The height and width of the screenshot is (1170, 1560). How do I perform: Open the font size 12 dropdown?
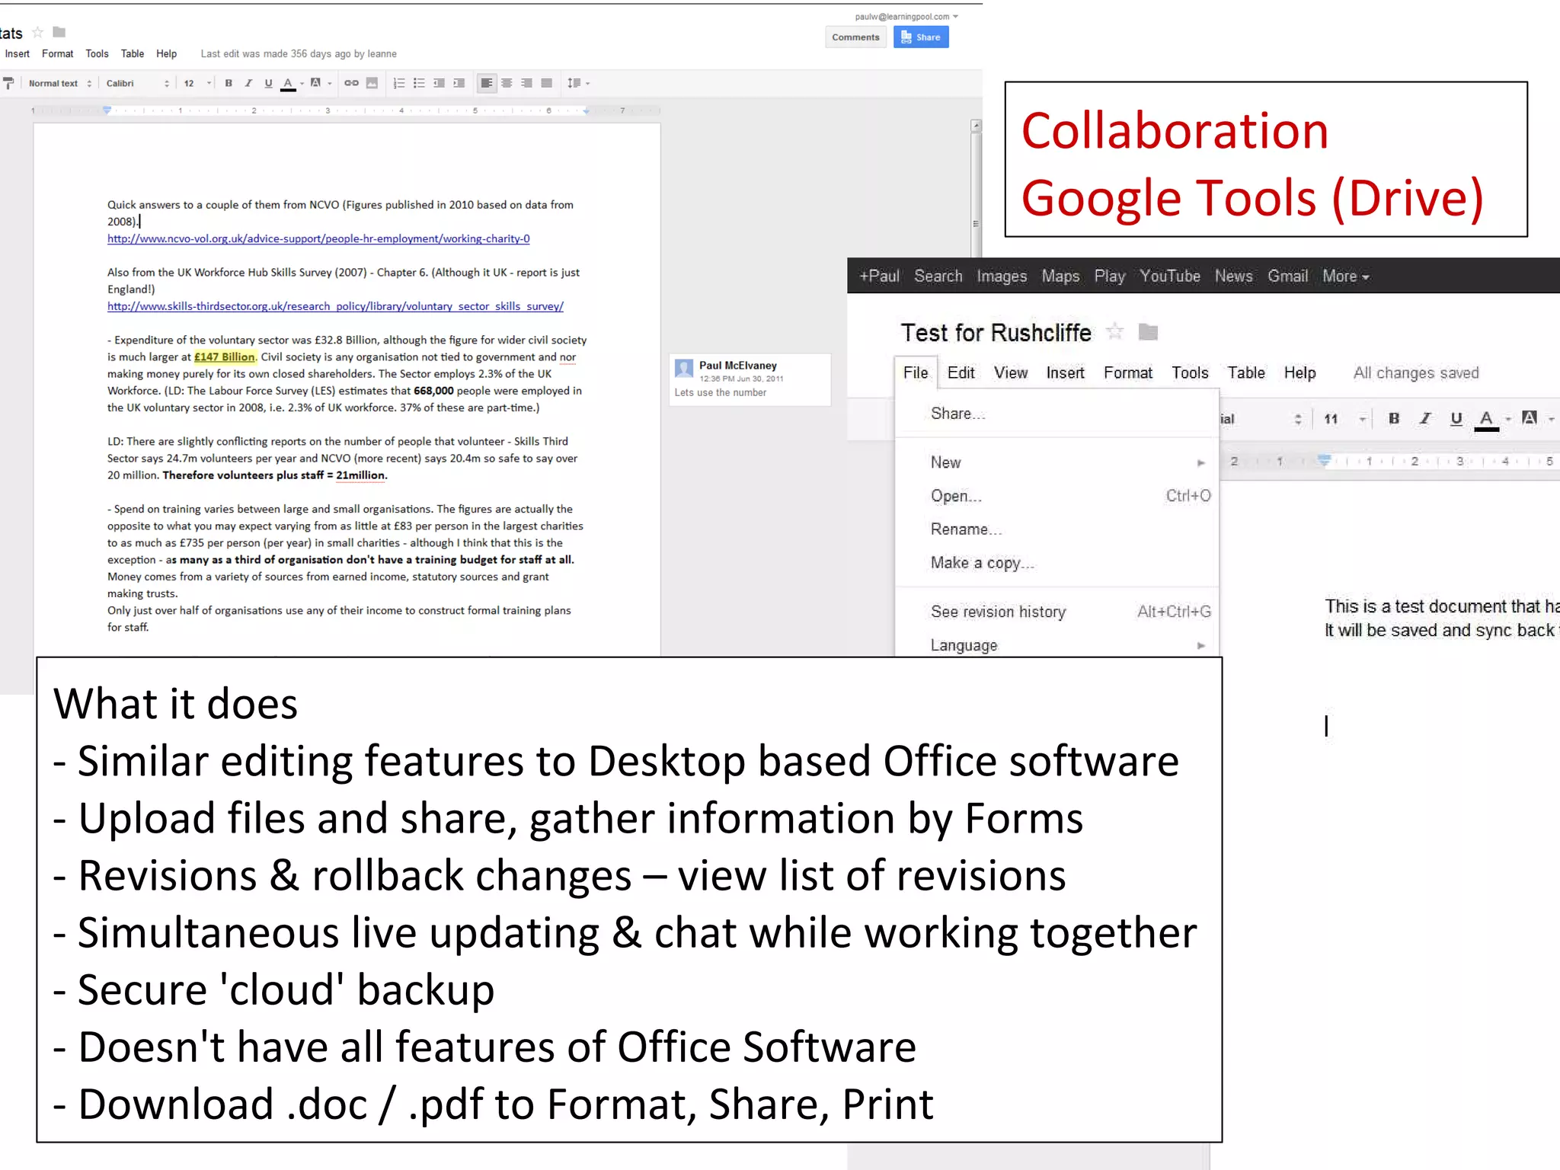[x=197, y=83]
